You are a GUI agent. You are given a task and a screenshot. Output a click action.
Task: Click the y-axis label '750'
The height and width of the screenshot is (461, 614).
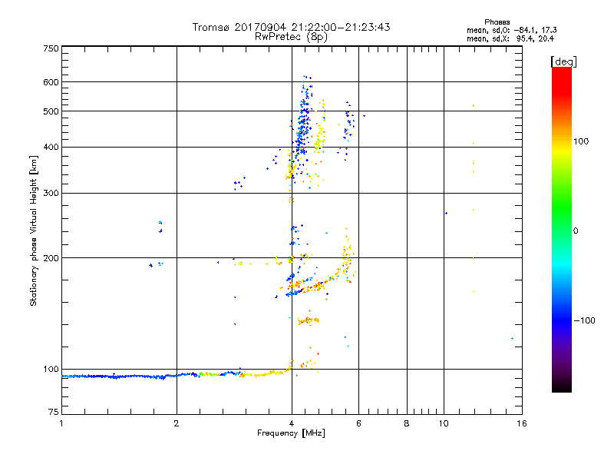point(51,48)
